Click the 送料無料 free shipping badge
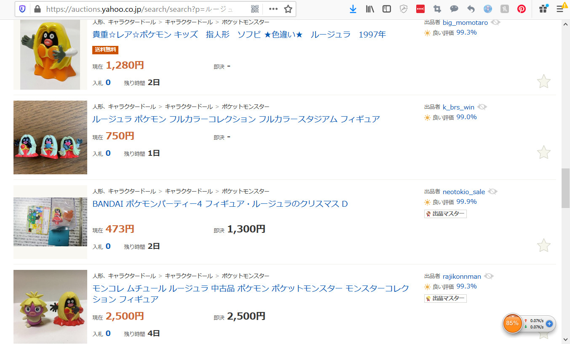The image size is (570, 344). pos(105,50)
